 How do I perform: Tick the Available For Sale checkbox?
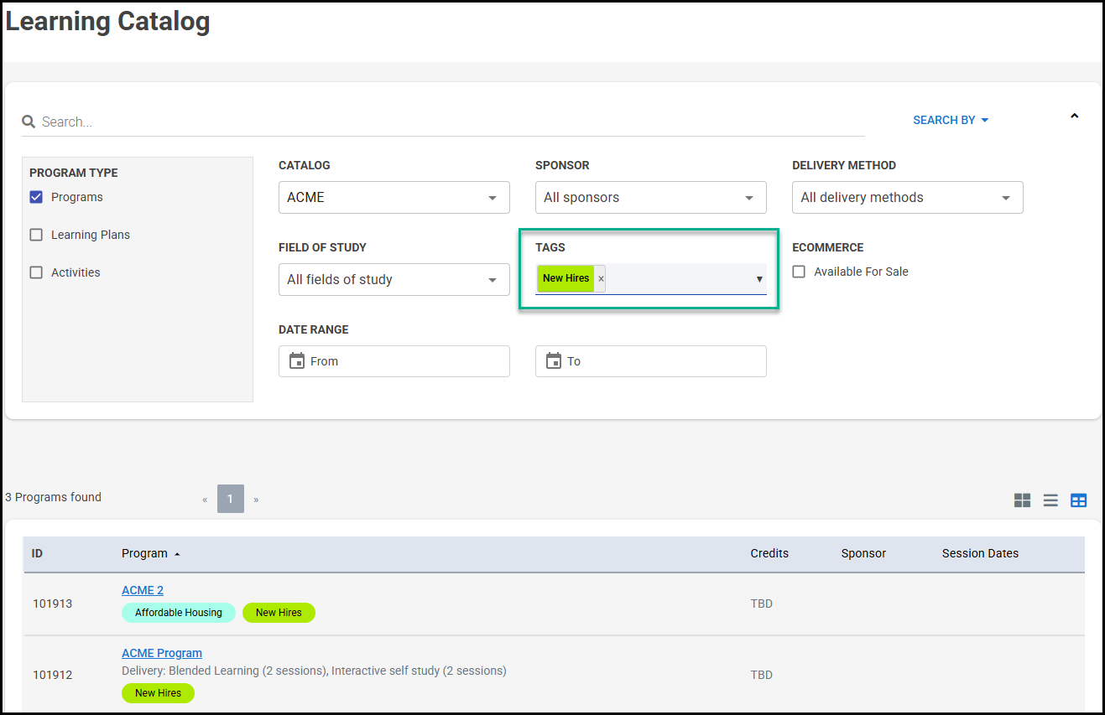click(799, 272)
